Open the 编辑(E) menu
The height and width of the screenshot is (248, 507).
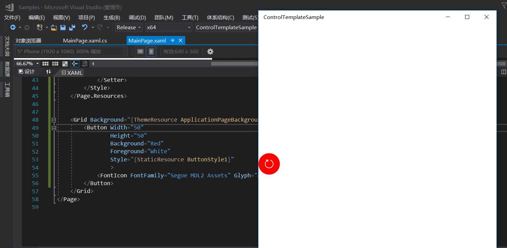point(36,18)
